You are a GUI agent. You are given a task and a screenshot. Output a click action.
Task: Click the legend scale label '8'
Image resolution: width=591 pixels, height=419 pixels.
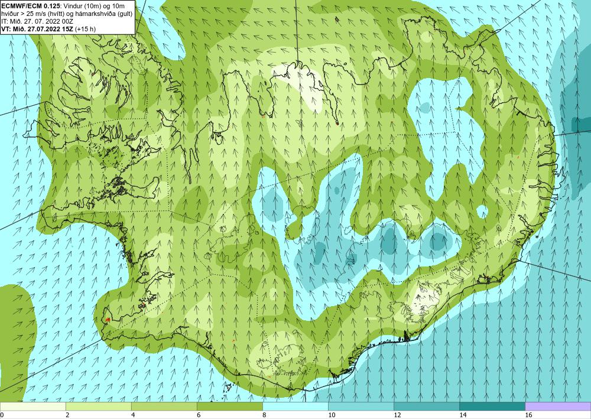[x=264, y=415]
